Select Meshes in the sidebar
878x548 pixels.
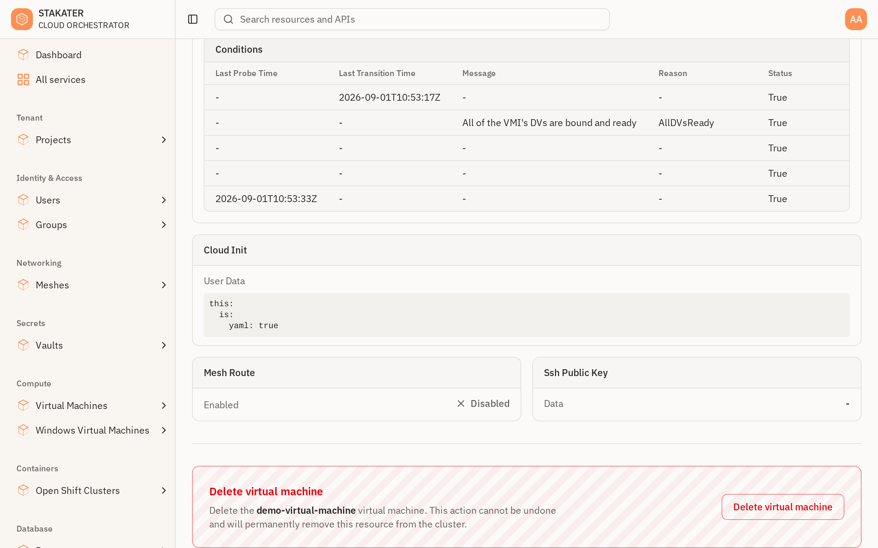coord(52,285)
